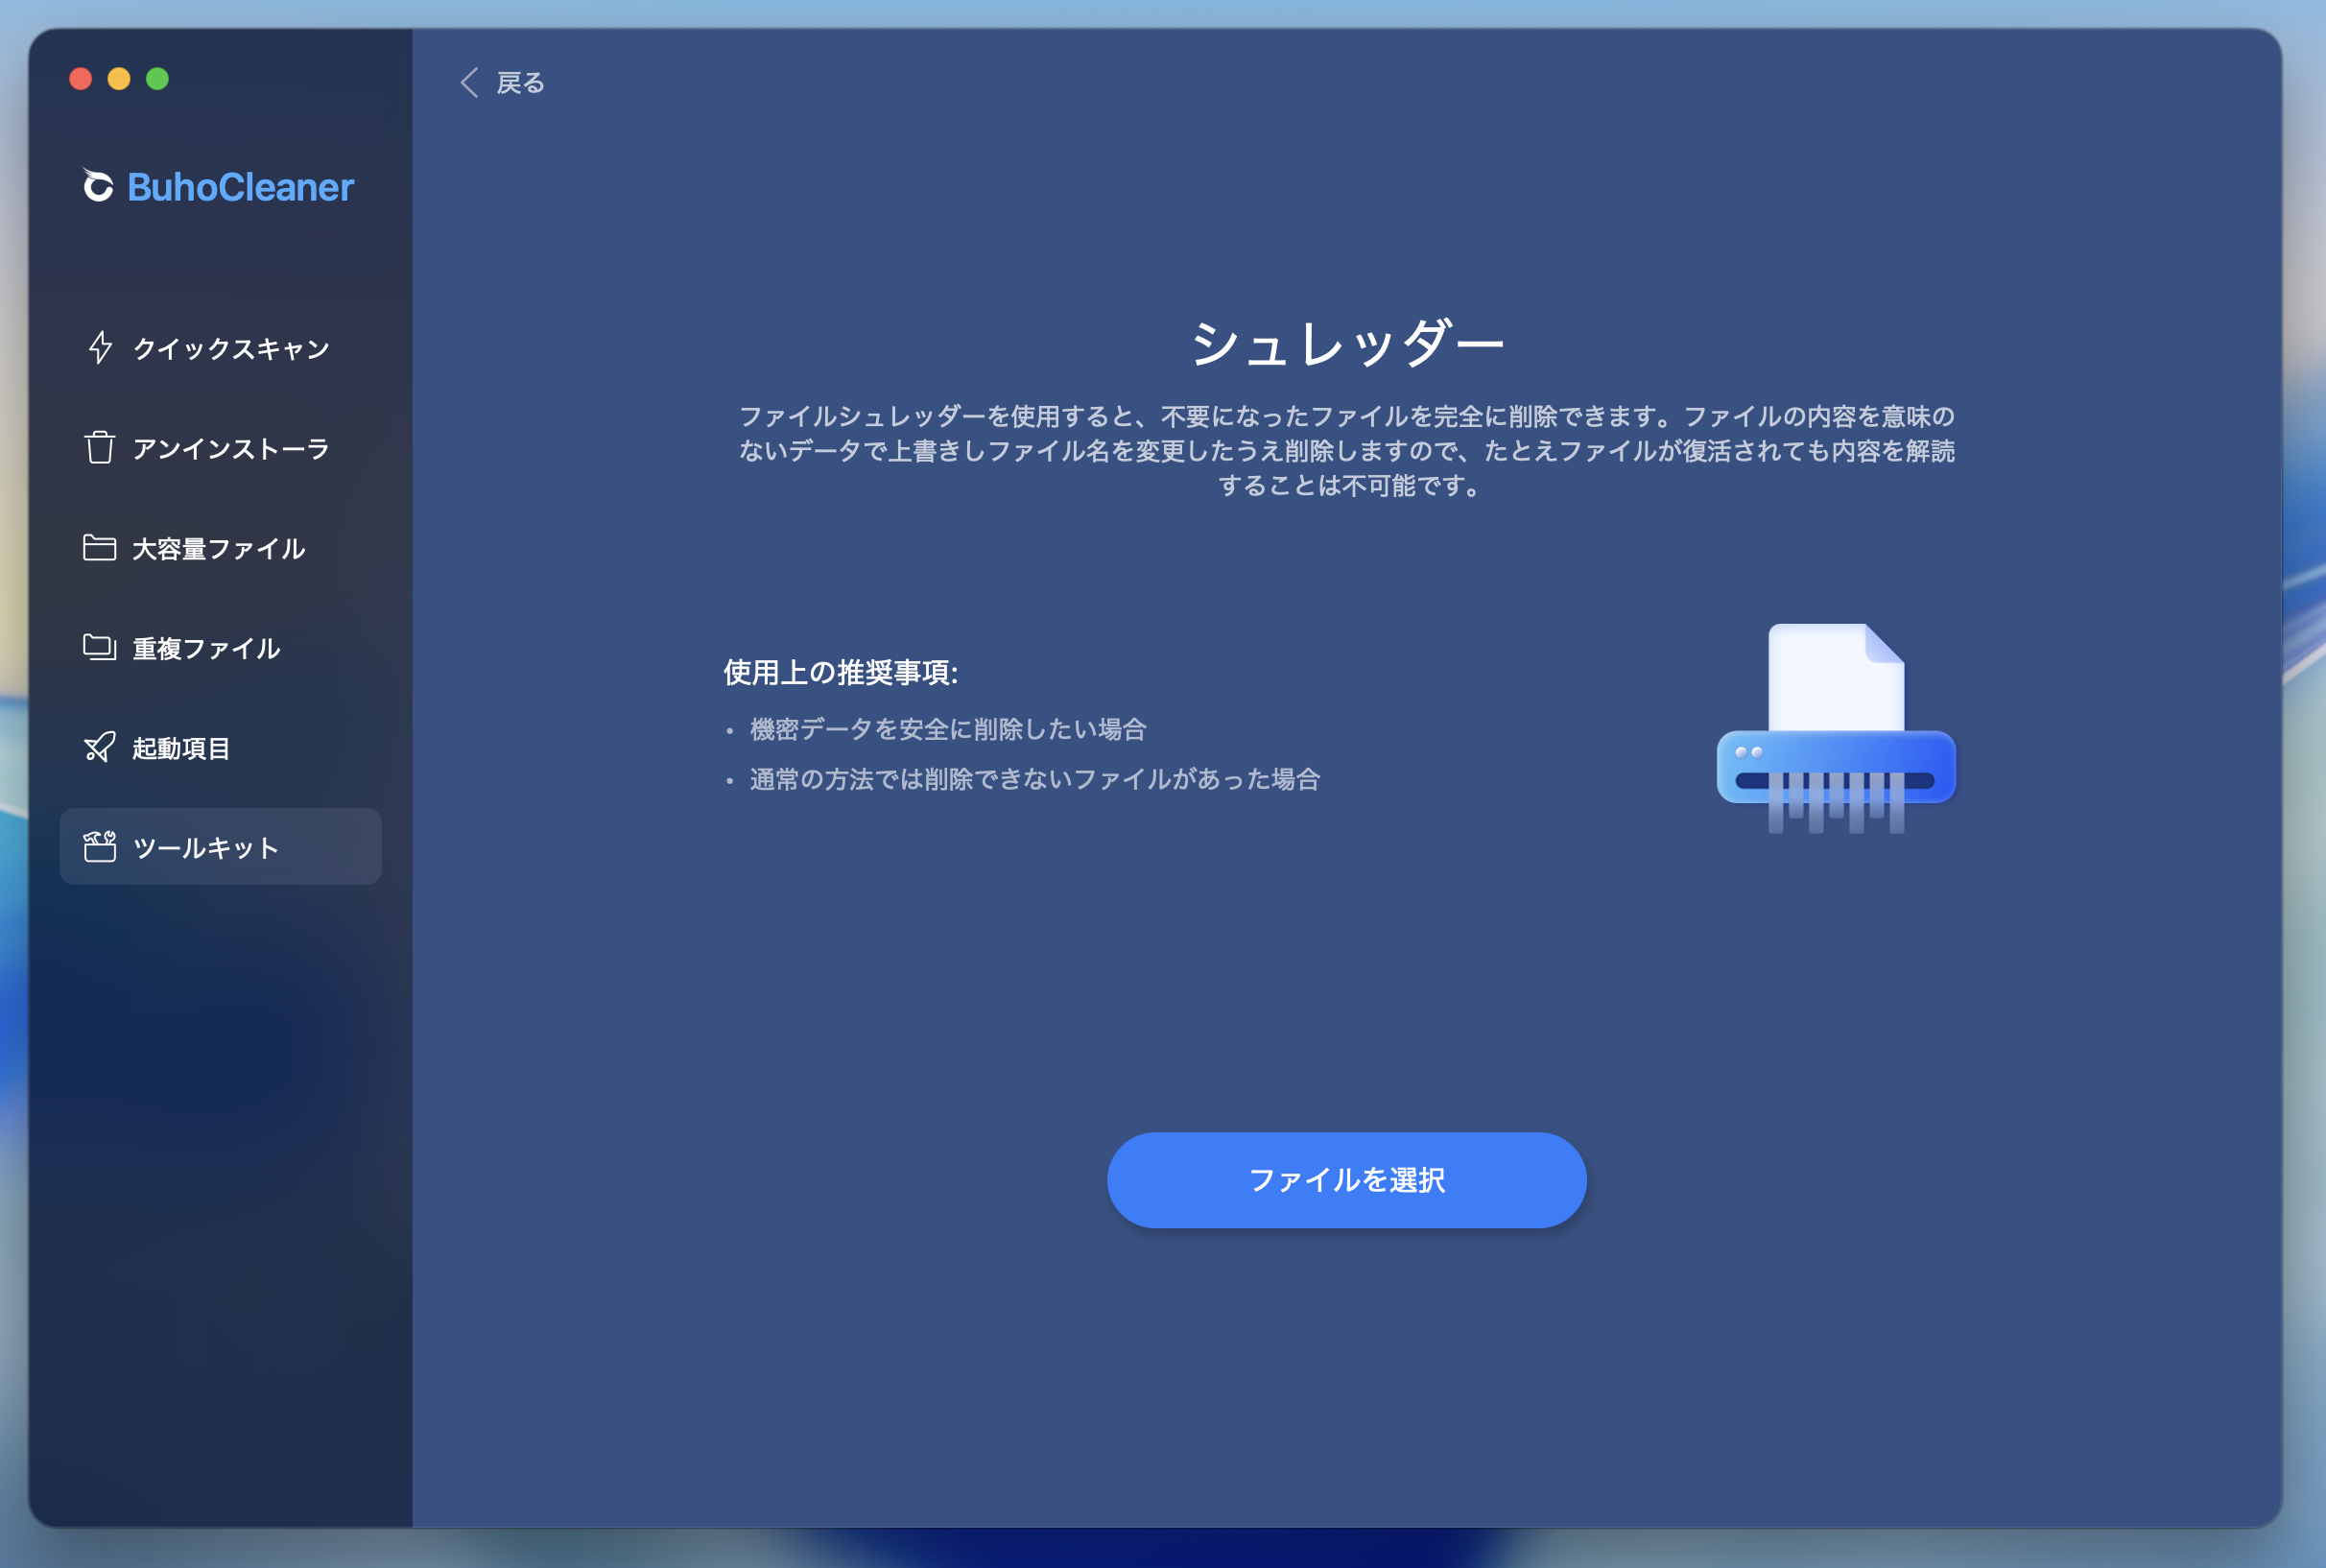Click the toolbox icon for ツールキット
2326x1568 pixels.
click(x=99, y=847)
